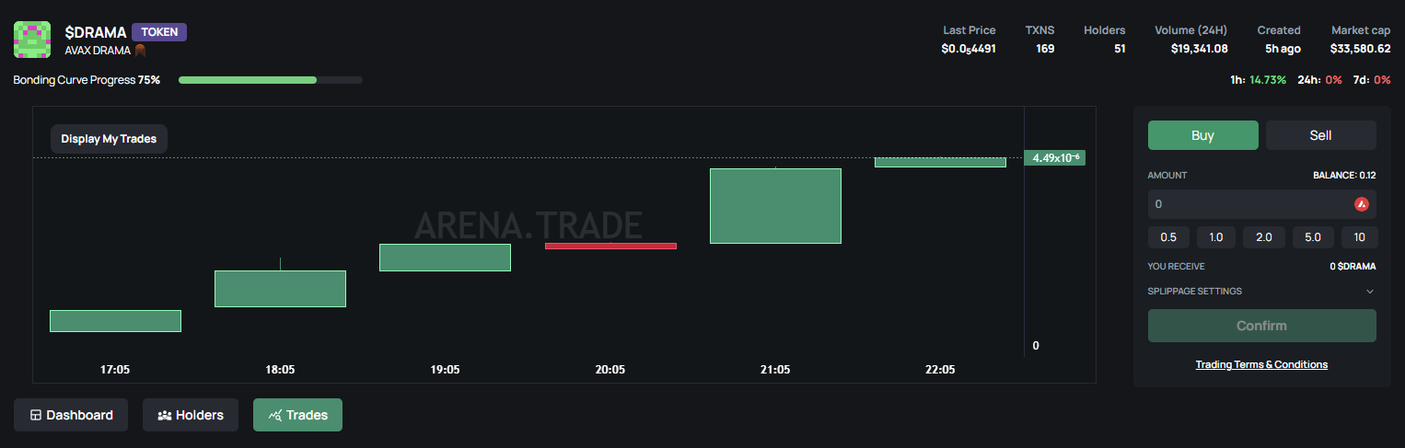Click the Slippage Settings label
The width and height of the screenshot is (1405, 448).
pos(1194,292)
